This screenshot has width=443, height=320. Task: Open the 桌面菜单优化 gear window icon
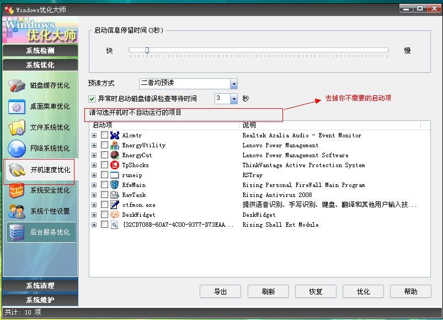[x=17, y=107]
